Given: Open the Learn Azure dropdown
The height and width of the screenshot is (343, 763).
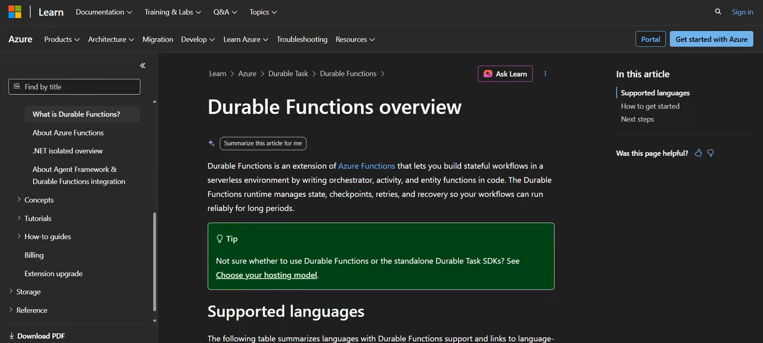Looking at the screenshot, I should coord(246,39).
